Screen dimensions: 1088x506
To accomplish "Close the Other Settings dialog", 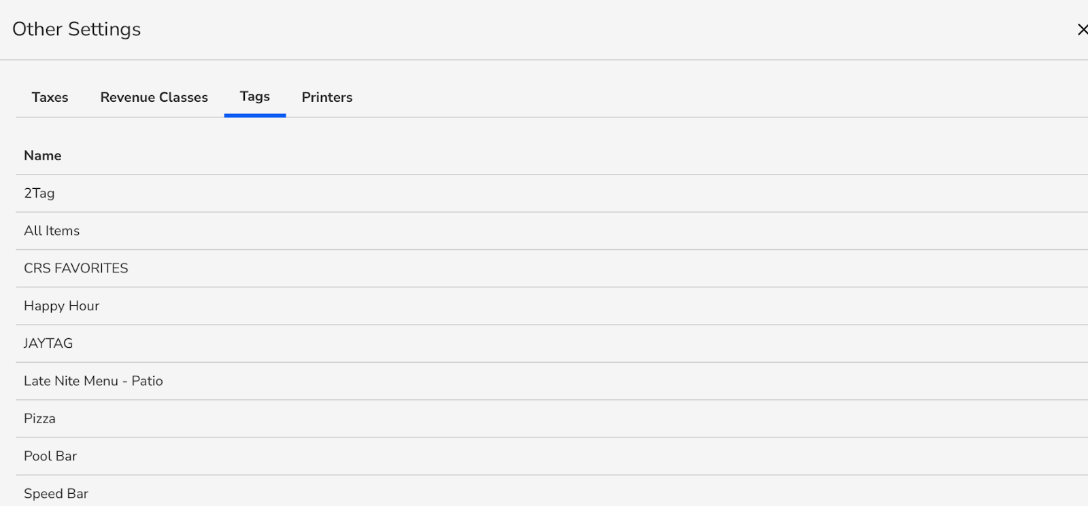I will point(1081,29).
